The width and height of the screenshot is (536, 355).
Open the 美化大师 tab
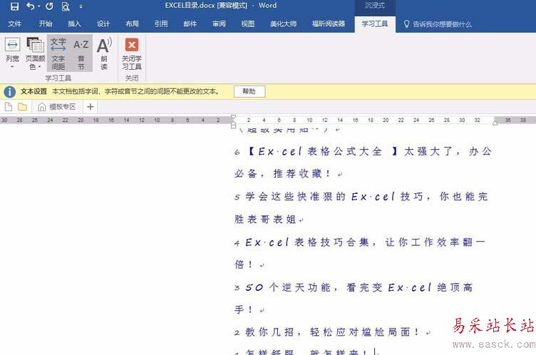tap(284, 24)
